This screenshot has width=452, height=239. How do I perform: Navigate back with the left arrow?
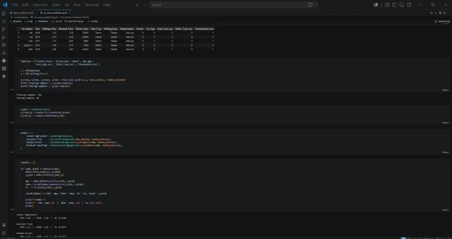[137, 5]
